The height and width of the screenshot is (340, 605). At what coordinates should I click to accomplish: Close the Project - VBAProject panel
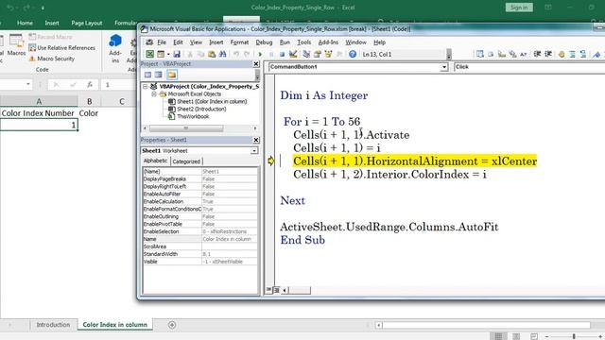point(256,64)
